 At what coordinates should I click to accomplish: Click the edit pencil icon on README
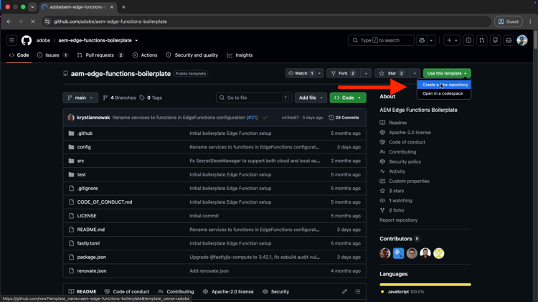pyautogui.click(x=344, y=291)
